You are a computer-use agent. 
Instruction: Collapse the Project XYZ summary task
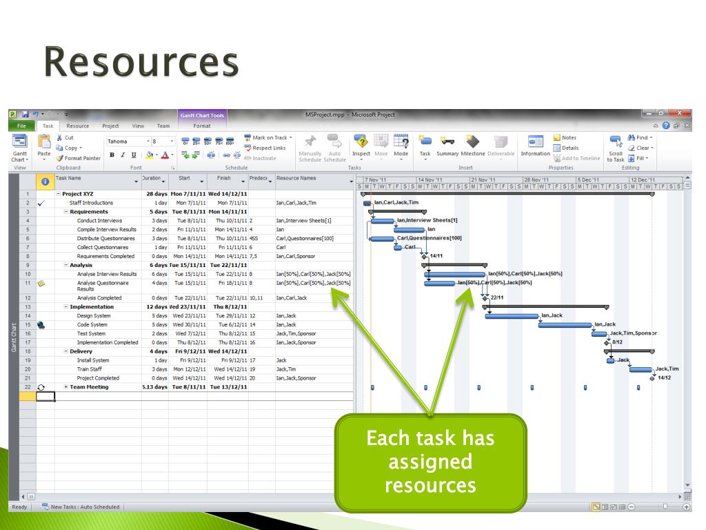point(58,194)
